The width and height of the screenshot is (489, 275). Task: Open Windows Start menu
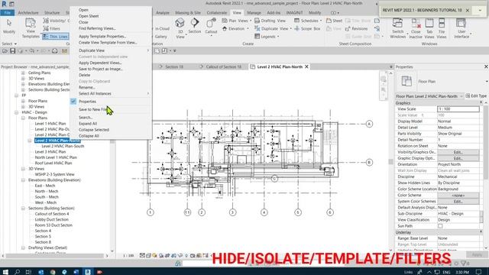5,272
